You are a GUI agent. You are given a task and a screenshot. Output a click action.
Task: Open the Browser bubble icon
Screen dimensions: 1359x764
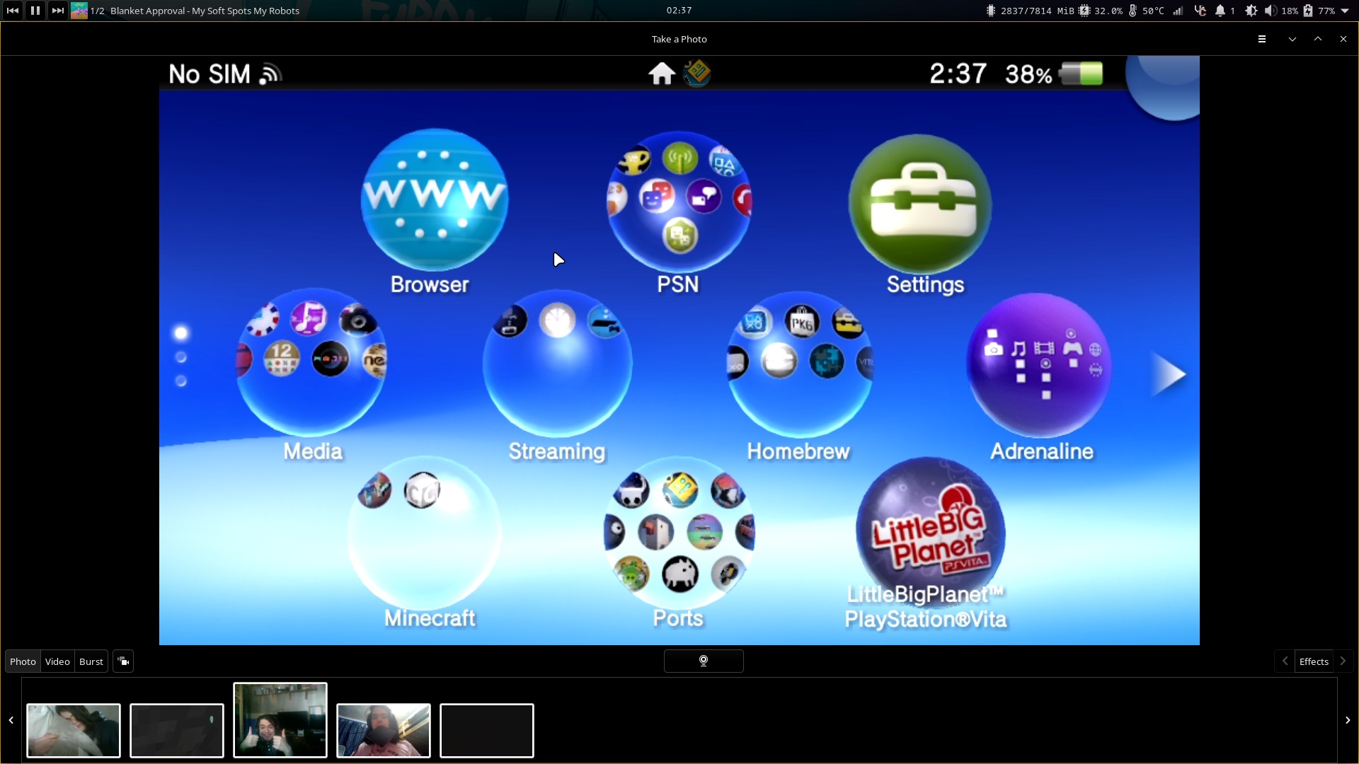click(433, 199)
